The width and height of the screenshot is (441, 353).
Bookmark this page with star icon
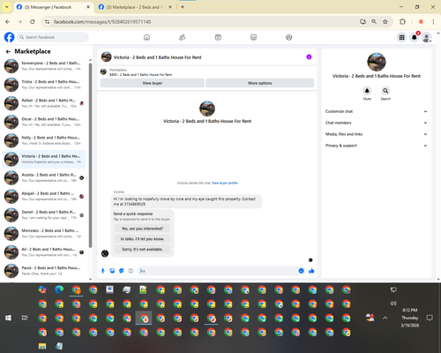385,22
